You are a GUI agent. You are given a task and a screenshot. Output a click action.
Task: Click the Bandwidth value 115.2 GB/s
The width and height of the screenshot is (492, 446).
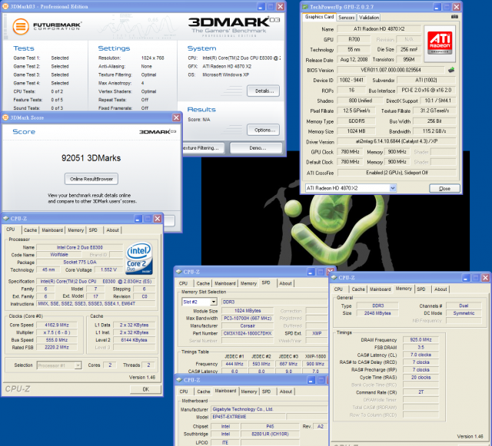pos(434,131)
